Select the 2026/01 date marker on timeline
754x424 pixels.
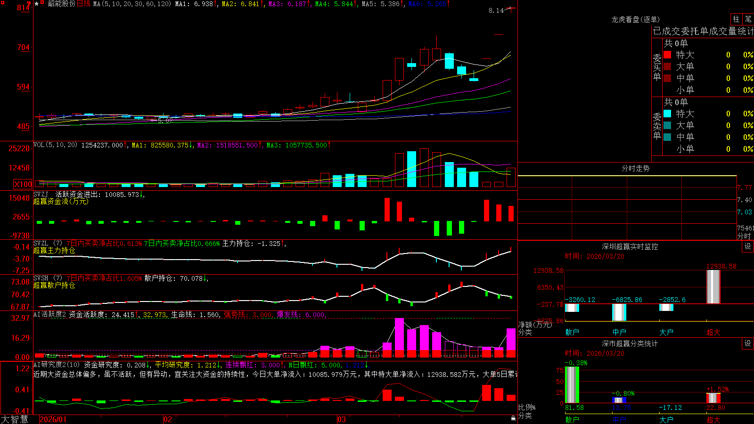click(53, 419)
